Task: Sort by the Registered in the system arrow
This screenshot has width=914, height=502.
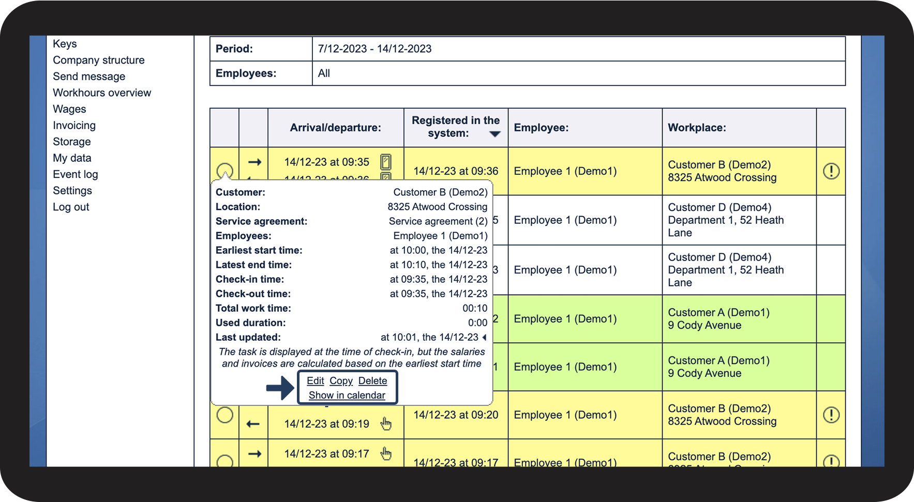Action: click(495, 134)
